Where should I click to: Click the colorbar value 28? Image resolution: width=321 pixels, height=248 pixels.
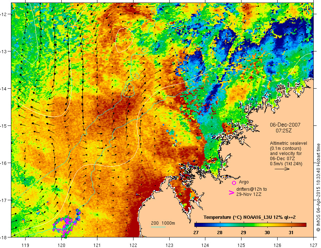click(220, 232)
